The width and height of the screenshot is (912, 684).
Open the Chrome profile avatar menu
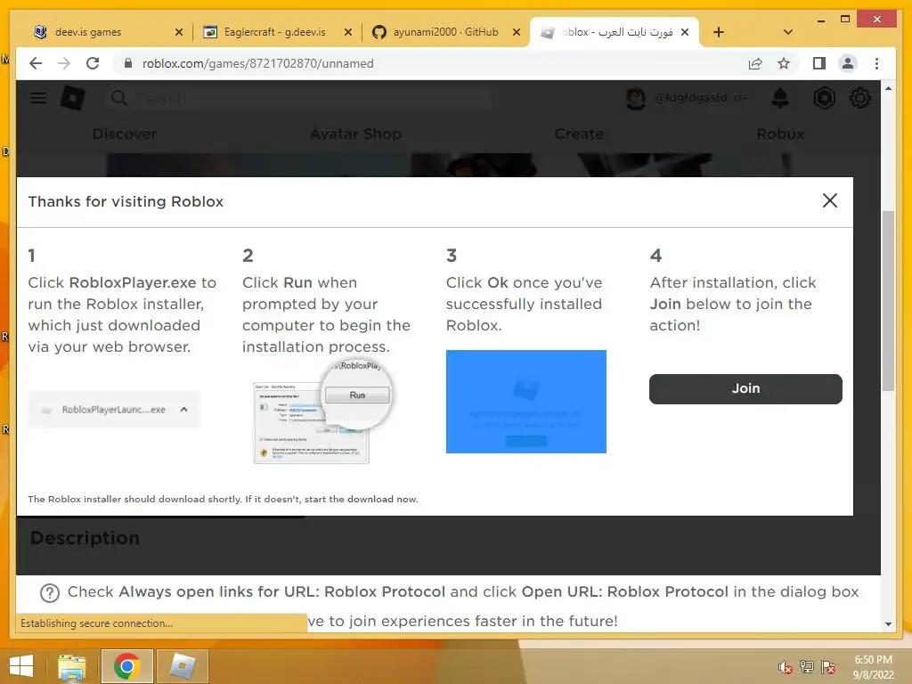click(848, 63)
